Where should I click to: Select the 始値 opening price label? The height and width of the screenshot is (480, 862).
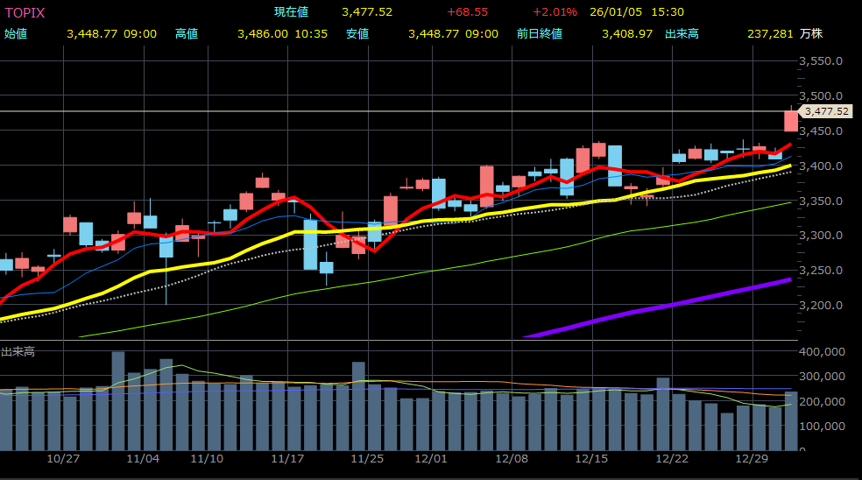(16, 34)
